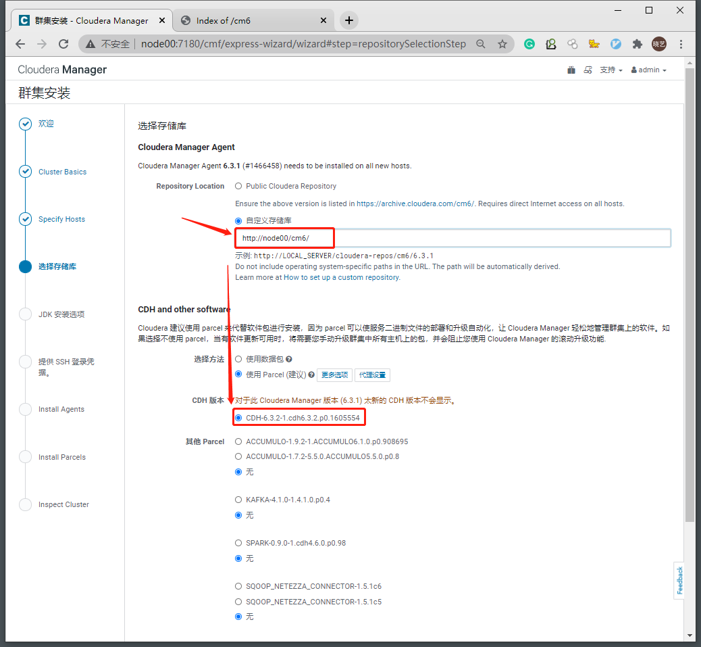Click the scrollbar up arrow
Viewport: 701px width, 647px height.
[x=690, y=63]
